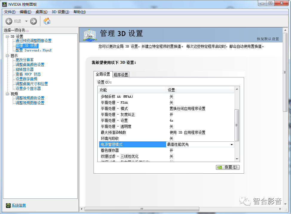Open the 帮助(H) menu
Viewport: 291px width, 214px height.
click(x=79, y=12)
